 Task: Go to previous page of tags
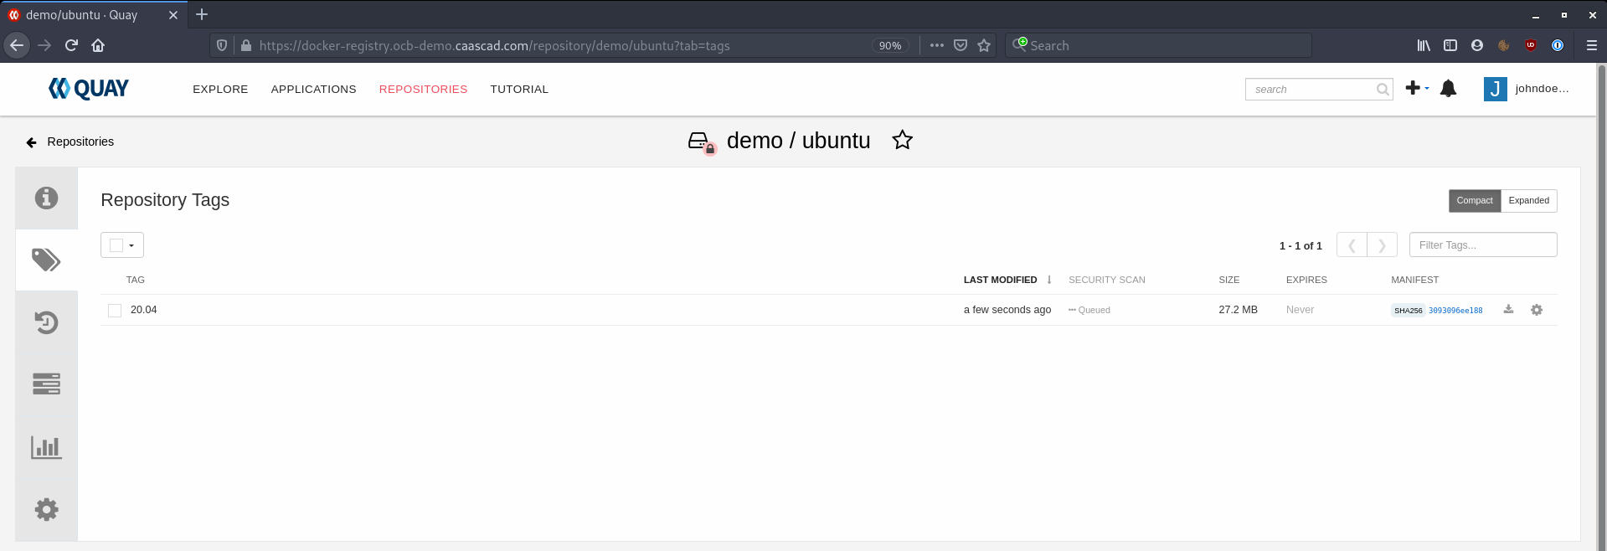[x=1352, y=245]
